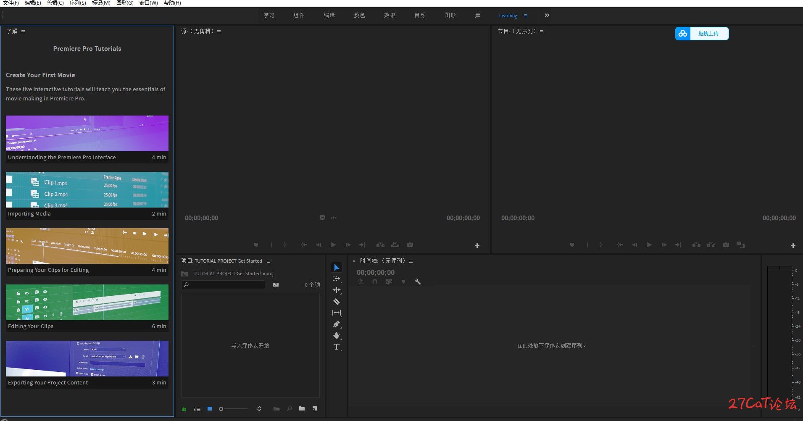This screenshot has height=421, width=803.
Task: Click Play in the Program monitor
Action: (649, 245)
